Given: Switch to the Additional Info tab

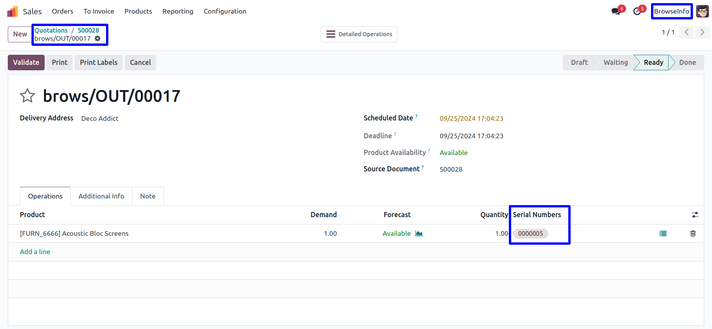Looking at the screenshot, I should click(101, 196).
